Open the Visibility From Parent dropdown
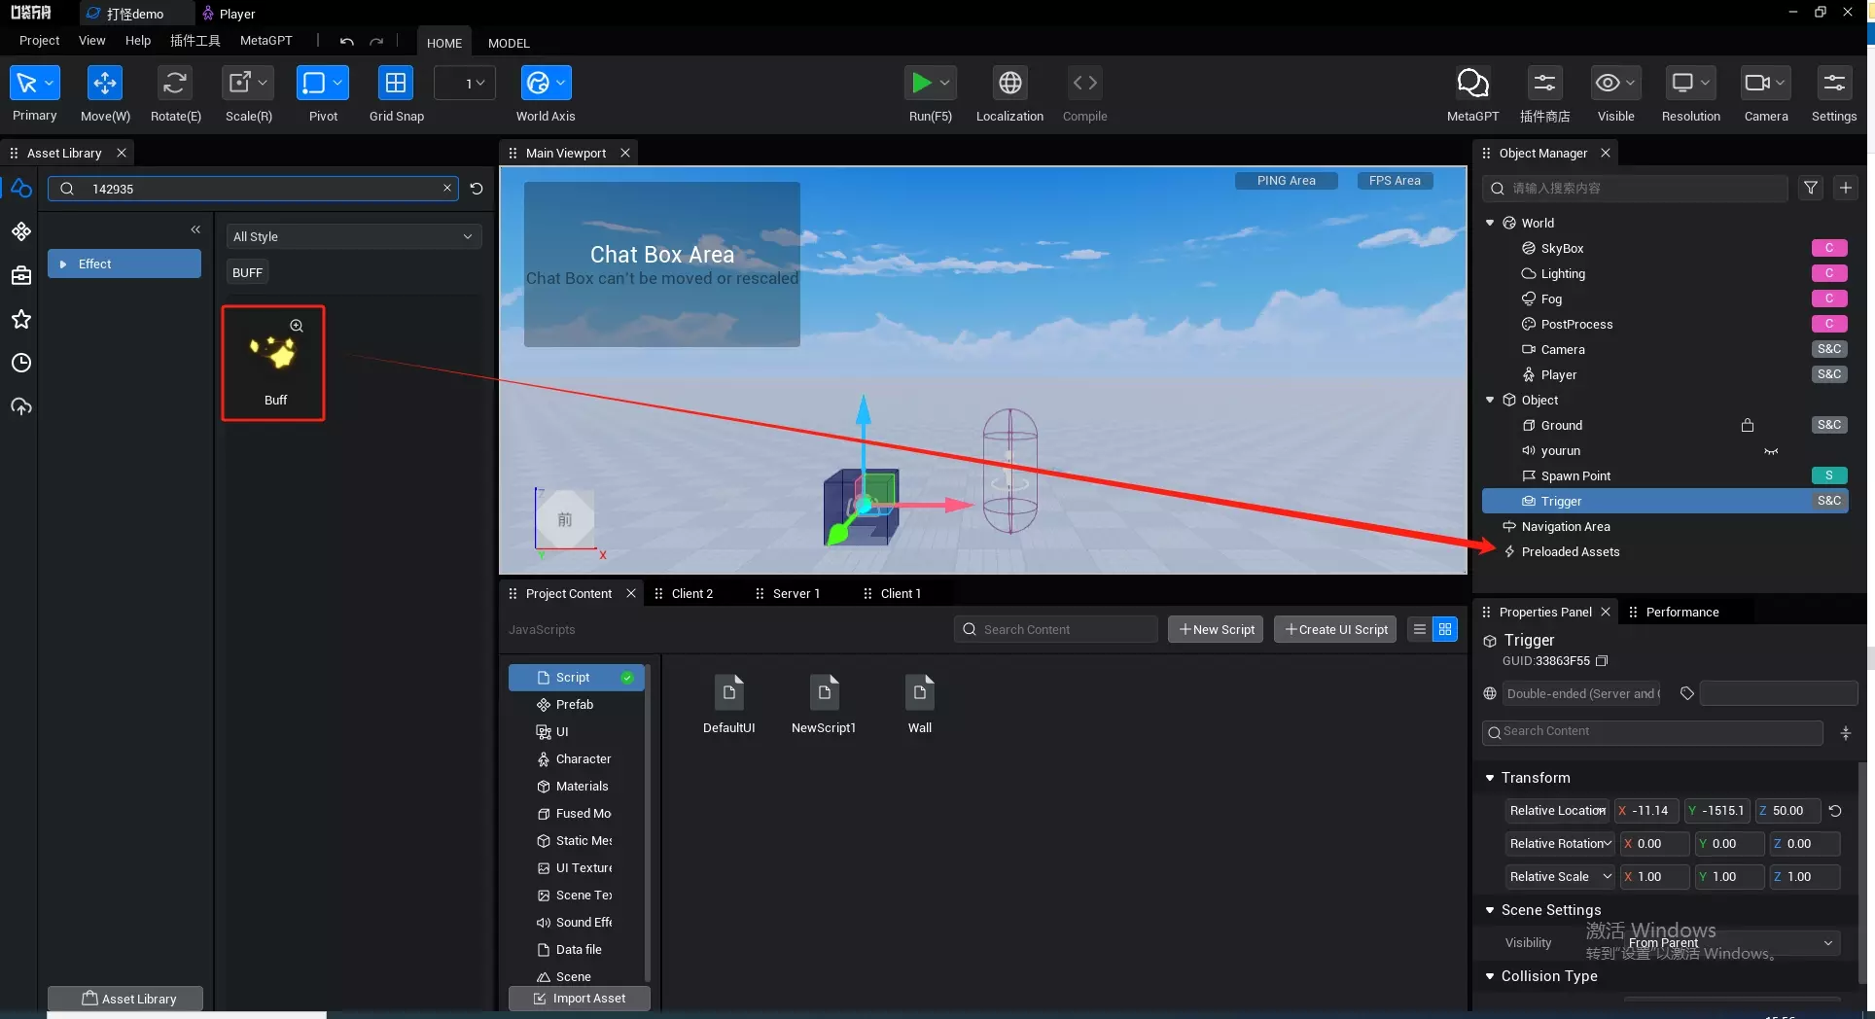 (x=1731, y=943)
